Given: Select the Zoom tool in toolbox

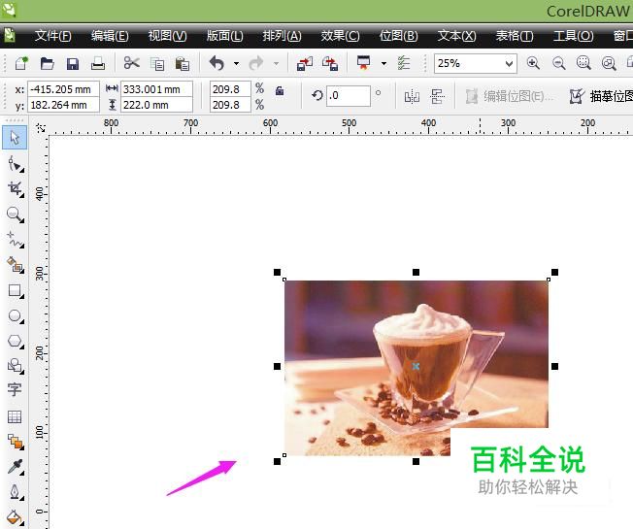Looking at the screenshot, I should click(16, 215).
